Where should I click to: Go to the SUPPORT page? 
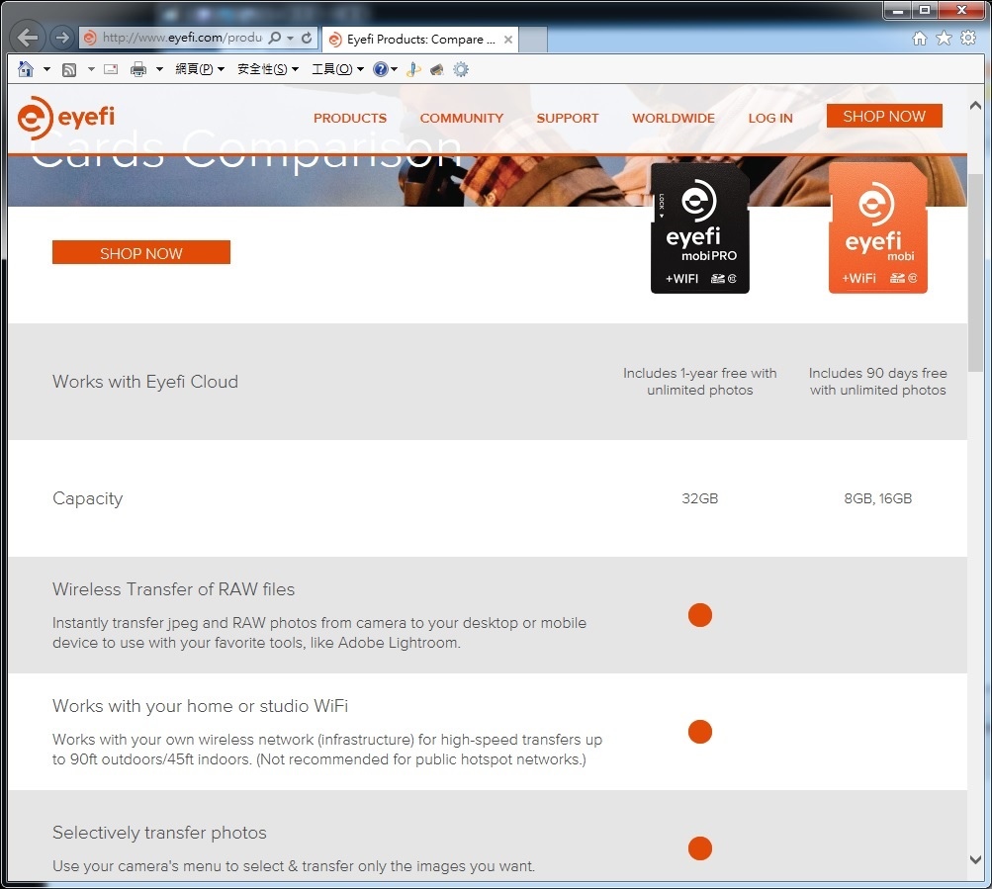[568, 119]
